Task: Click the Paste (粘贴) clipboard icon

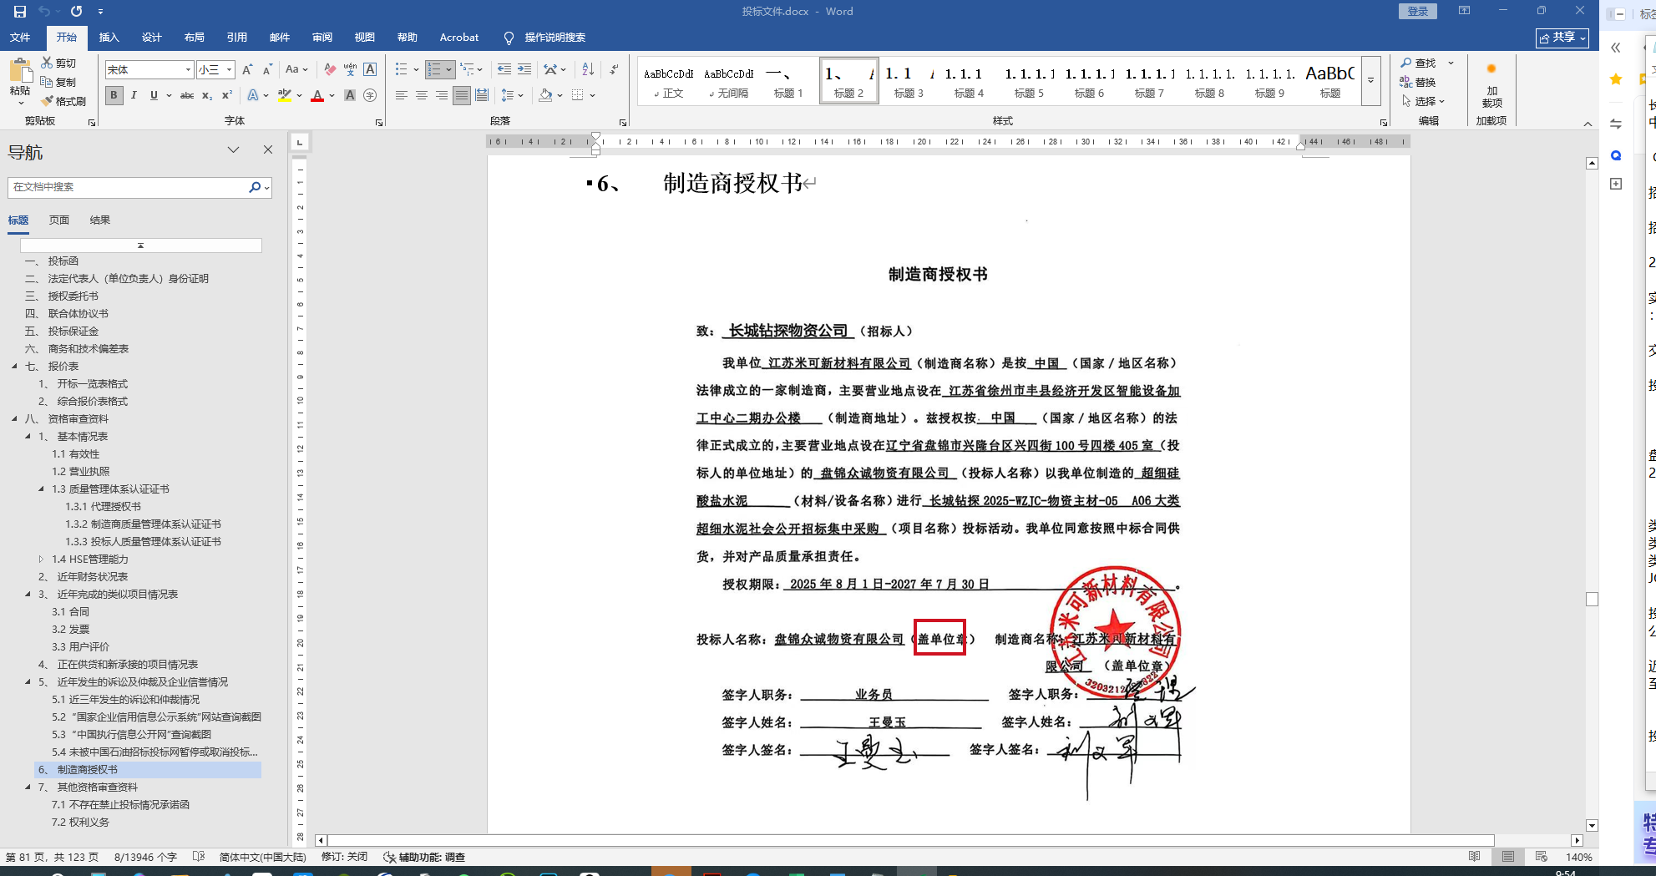Action: click(x=20, y=71)
